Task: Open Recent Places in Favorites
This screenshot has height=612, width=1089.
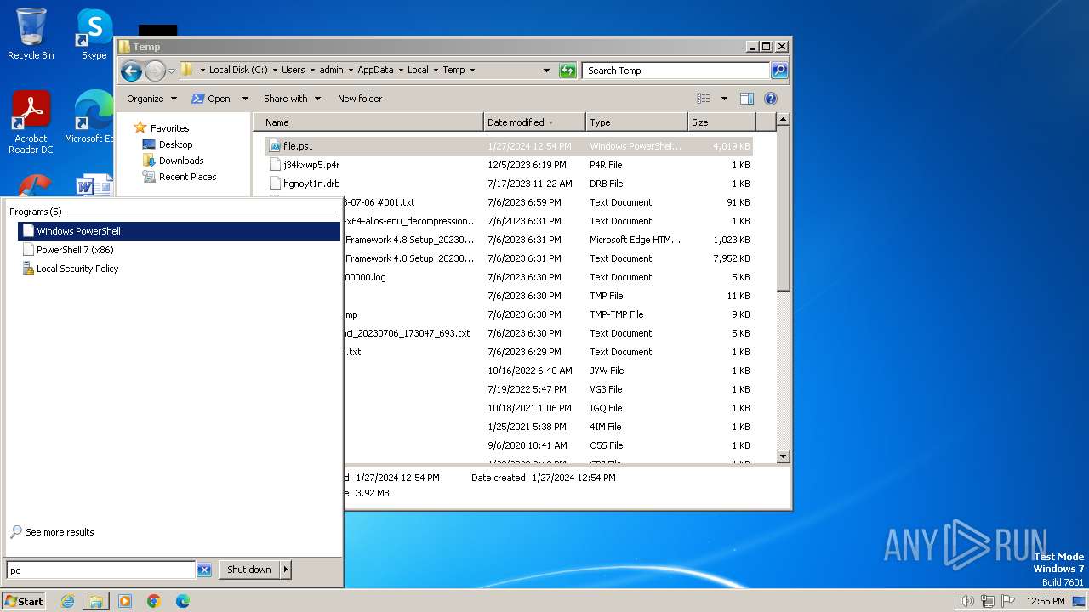Action: pos(187,177)
